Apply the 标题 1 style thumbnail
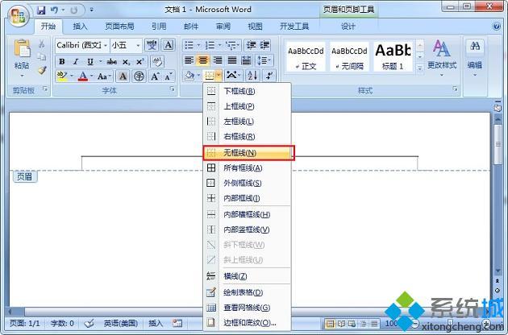508x335 pixels. pyautogui.click(x=391, y=56)
